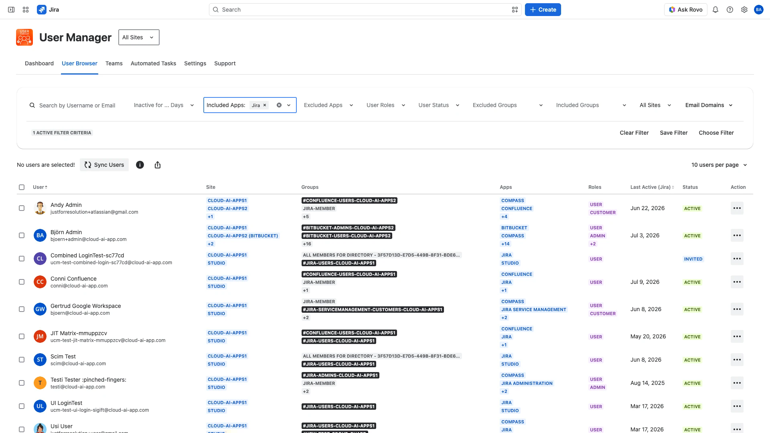Check the Conni Confluence row

tap(22, 282)
